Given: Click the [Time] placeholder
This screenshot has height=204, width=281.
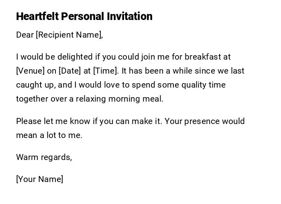Looking at the screenshot, I should click(x=106, y=71).
